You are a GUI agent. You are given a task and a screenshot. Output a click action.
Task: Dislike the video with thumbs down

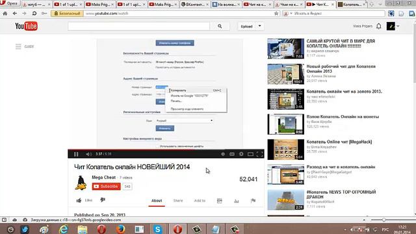[x=103, y=200]
